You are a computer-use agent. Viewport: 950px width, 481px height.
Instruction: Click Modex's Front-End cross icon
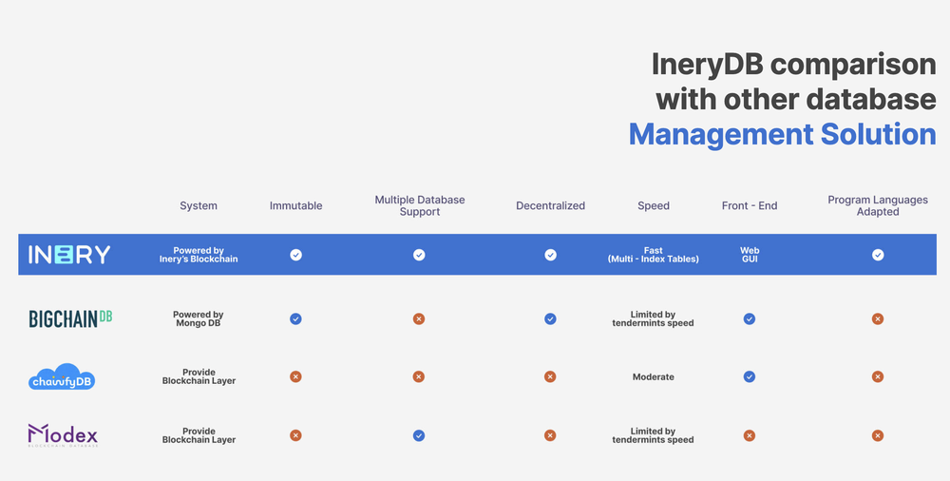pyautogui.click(x=750, y=435)
